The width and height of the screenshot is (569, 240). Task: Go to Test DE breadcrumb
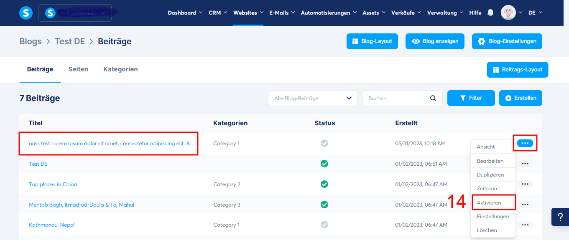tap(70, 41)
